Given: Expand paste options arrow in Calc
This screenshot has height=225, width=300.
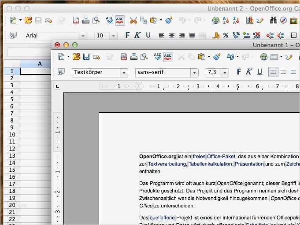Looking at the screenshot, I should pos(161,20).
